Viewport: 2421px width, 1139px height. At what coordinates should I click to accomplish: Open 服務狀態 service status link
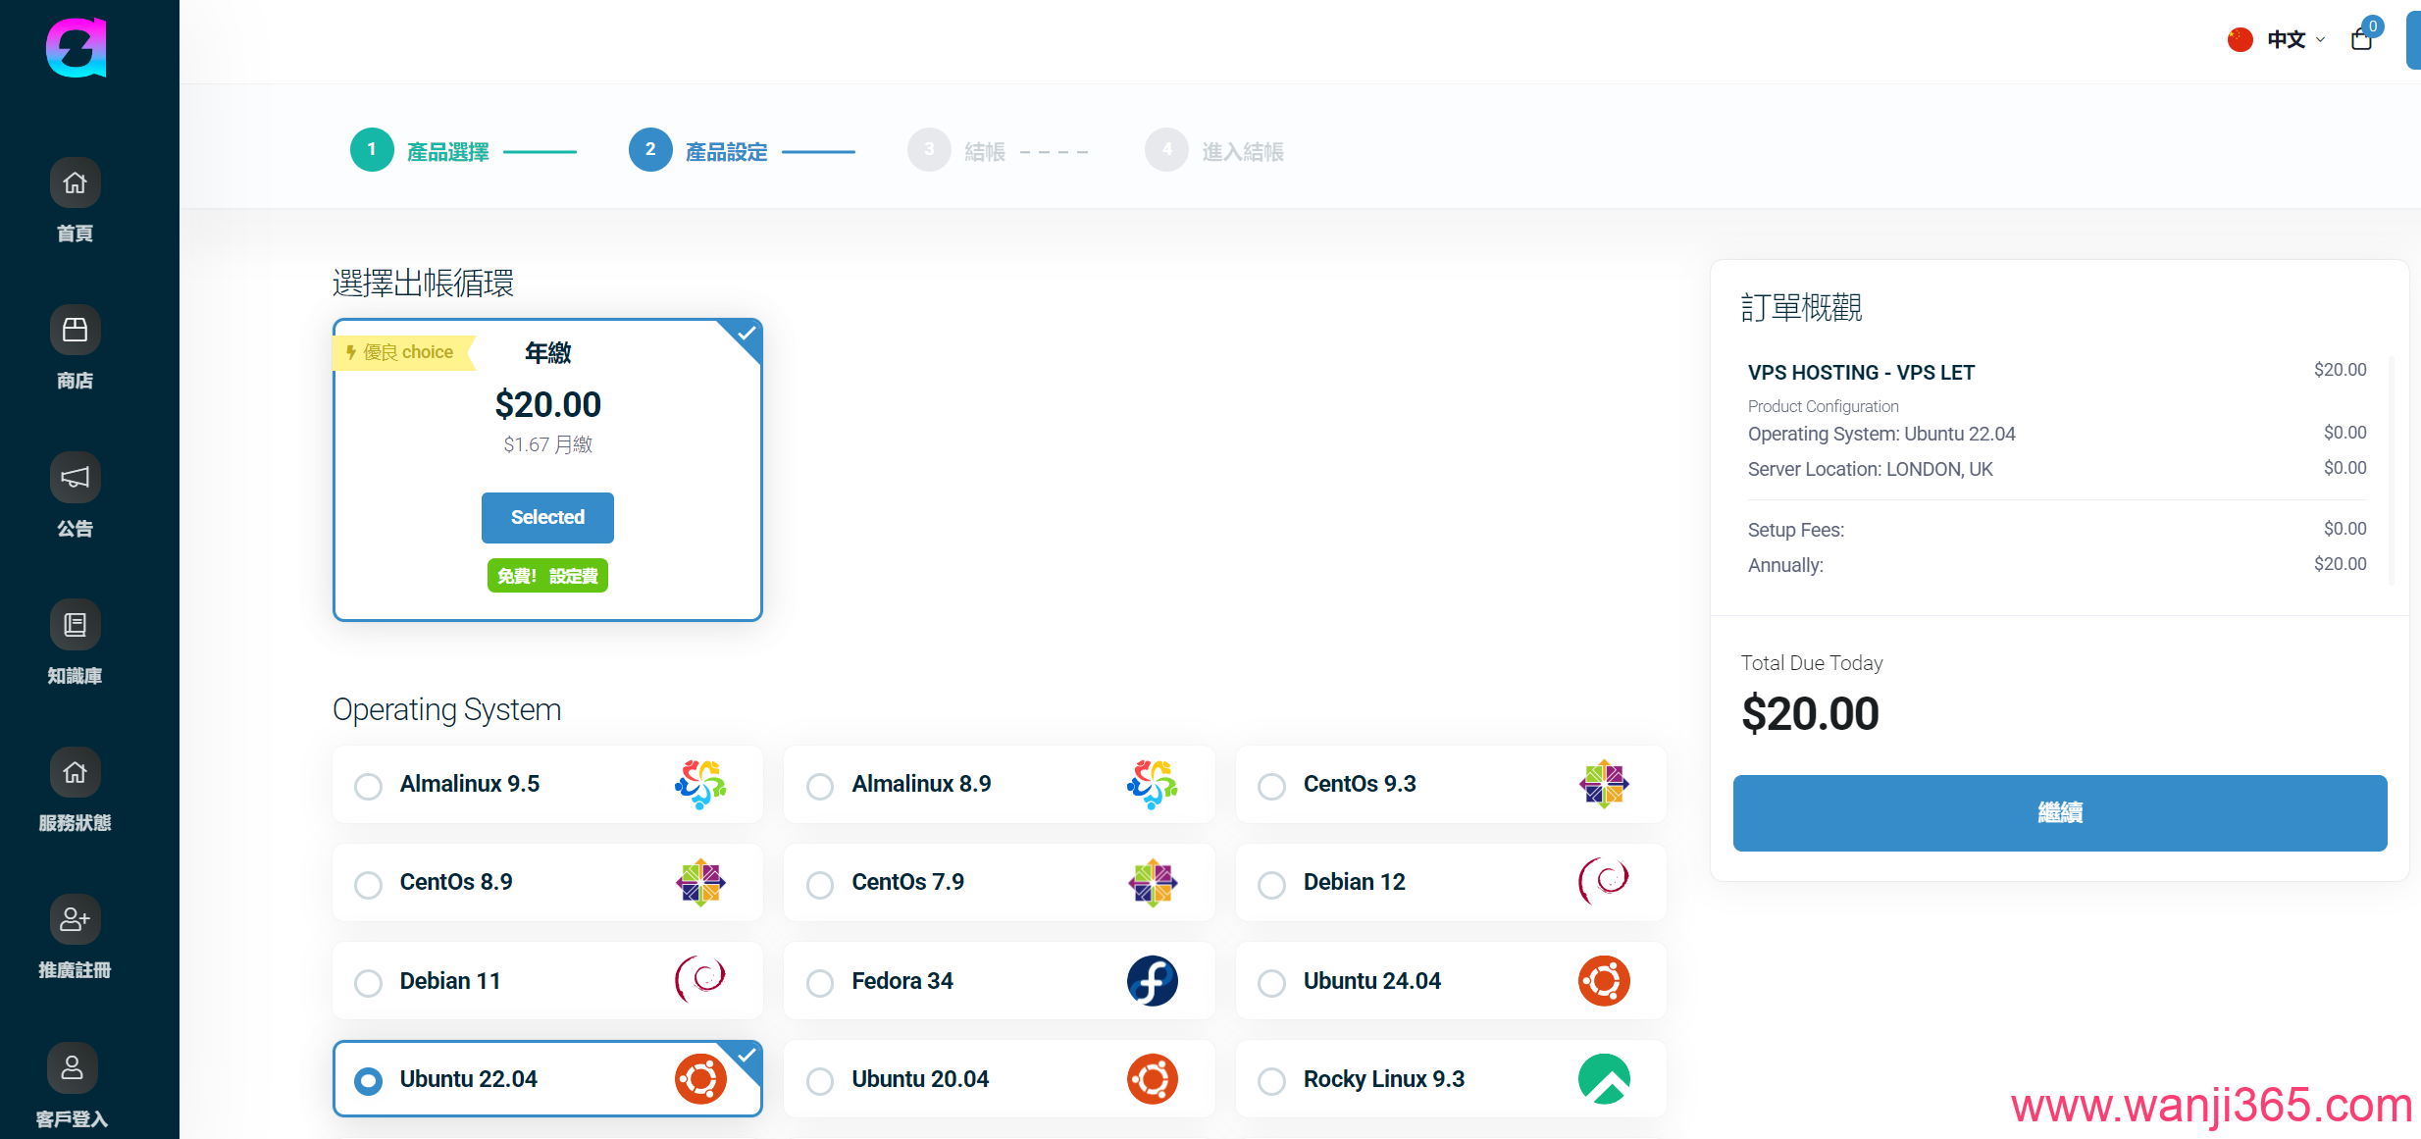[75, 822]
